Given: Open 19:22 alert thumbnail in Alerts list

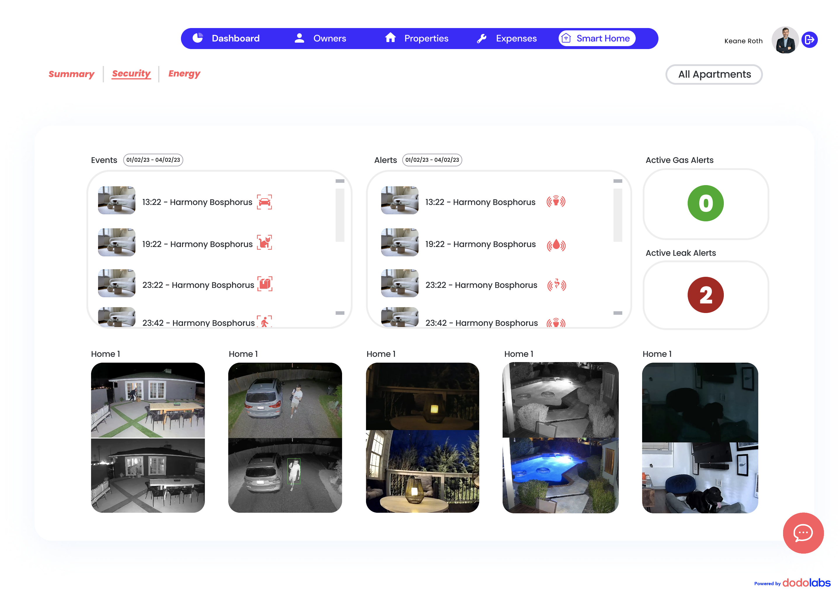Looking at the screenshot, I should 399,242.
